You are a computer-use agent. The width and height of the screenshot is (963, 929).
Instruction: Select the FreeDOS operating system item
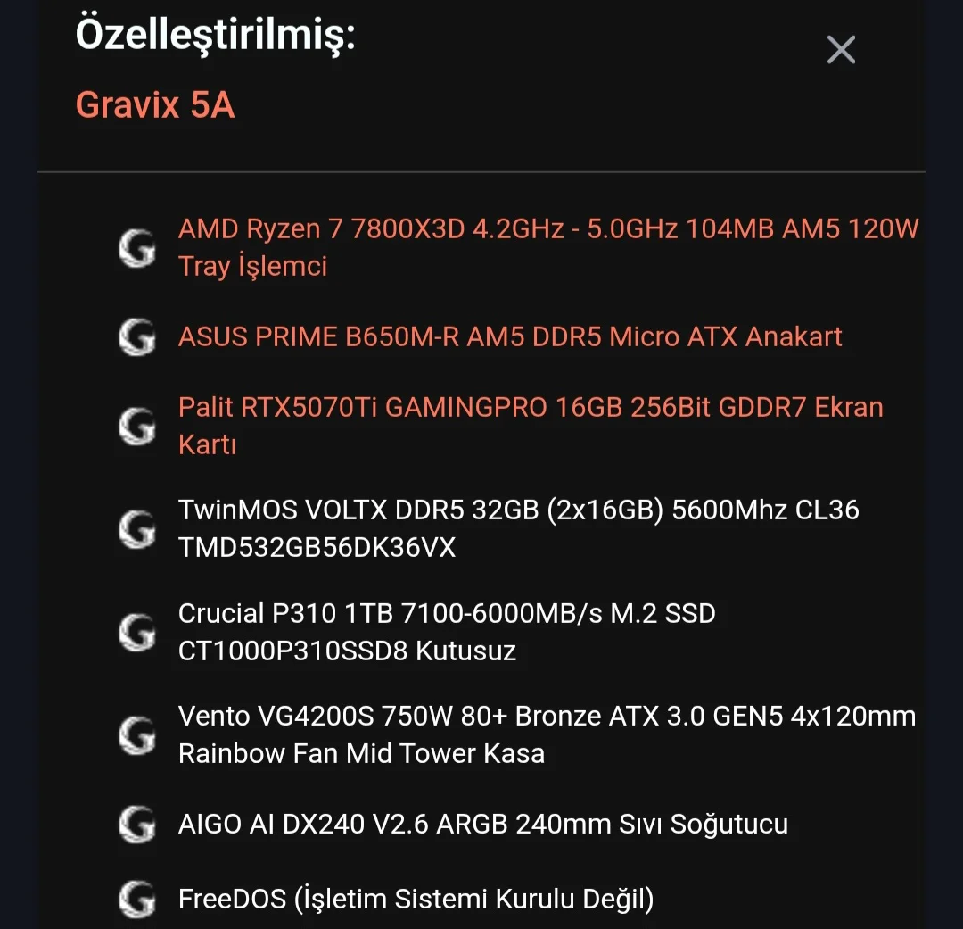click(x=416, y=899)
